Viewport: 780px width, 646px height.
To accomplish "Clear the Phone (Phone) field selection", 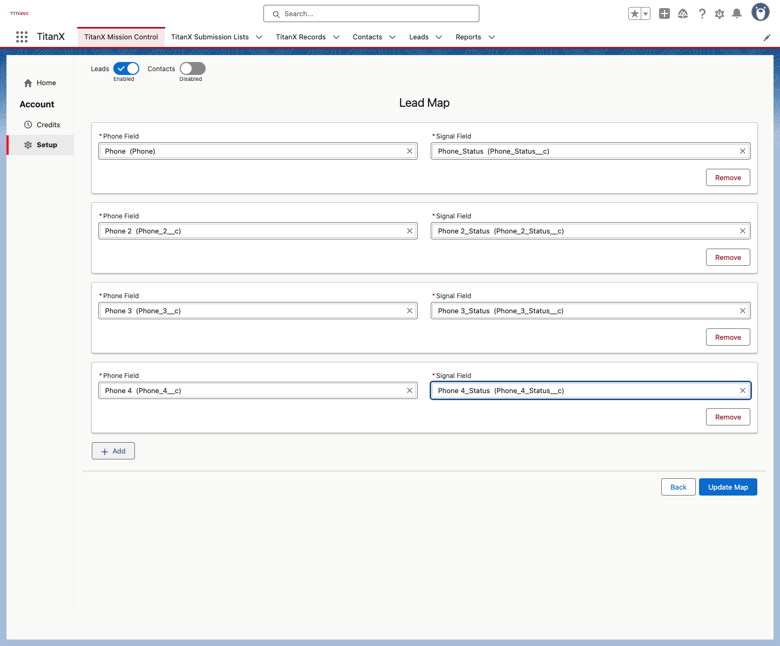I will tap(410, 151).
